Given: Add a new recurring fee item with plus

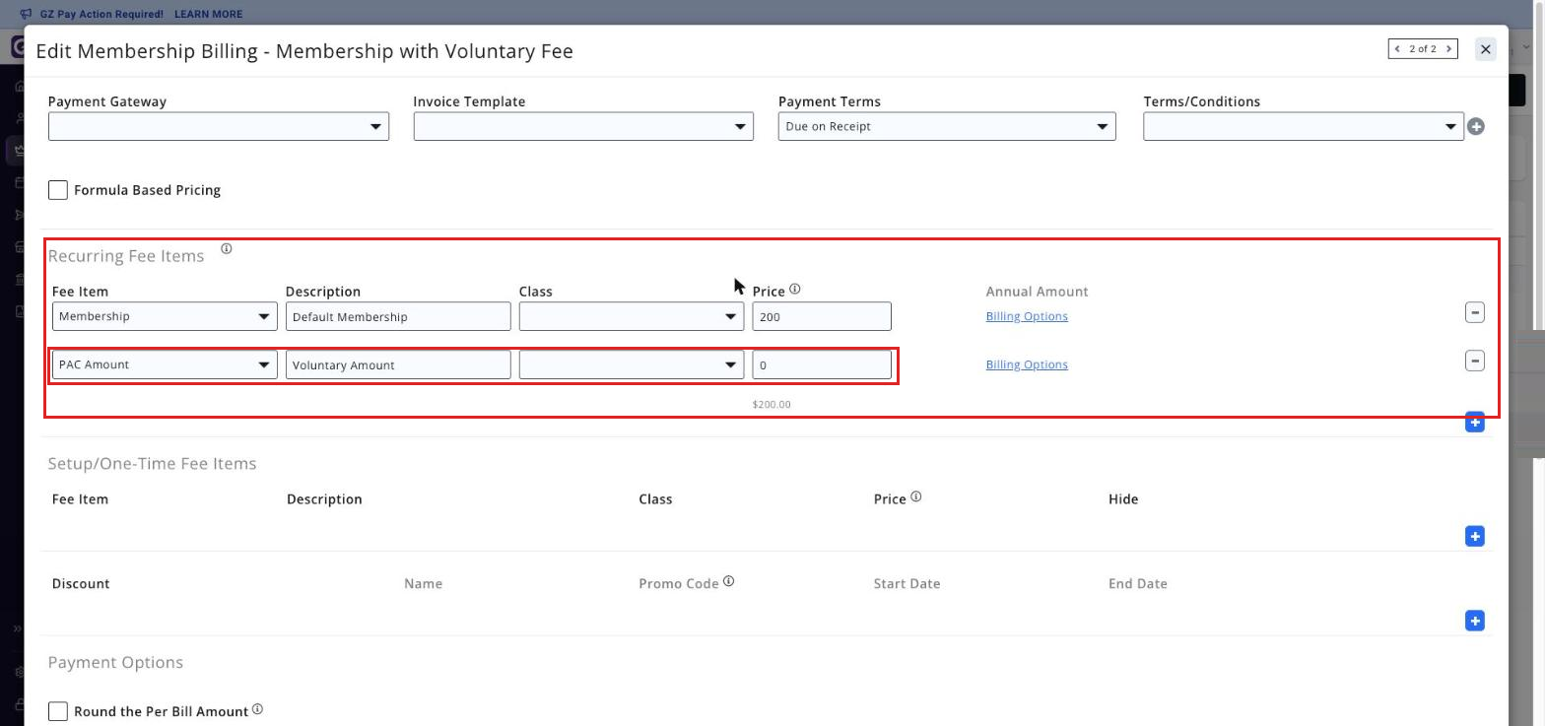Looking at the screenshot, I should pyautogui.click(x=1475, y=423).
